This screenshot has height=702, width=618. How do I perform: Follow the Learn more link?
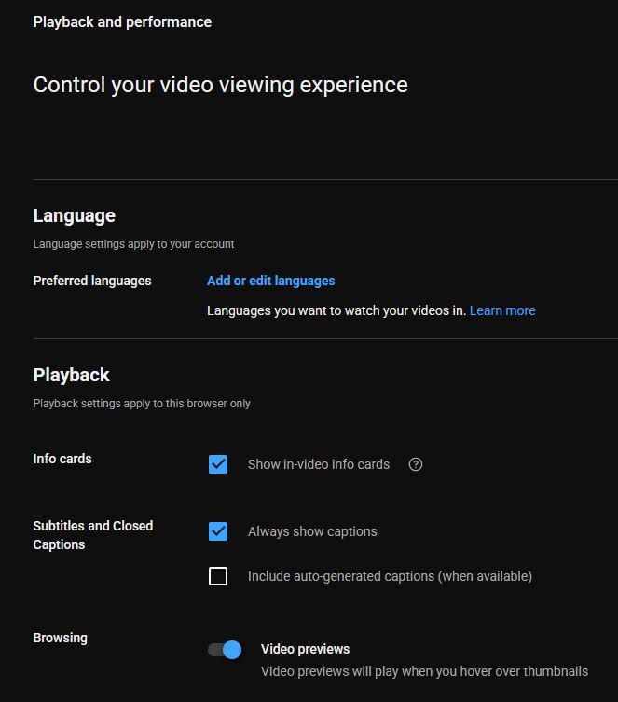coord(502,310)
